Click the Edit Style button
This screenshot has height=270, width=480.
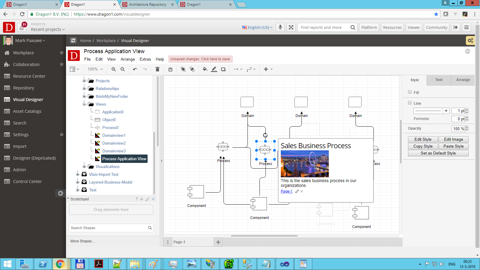click(x=423, y=139)
